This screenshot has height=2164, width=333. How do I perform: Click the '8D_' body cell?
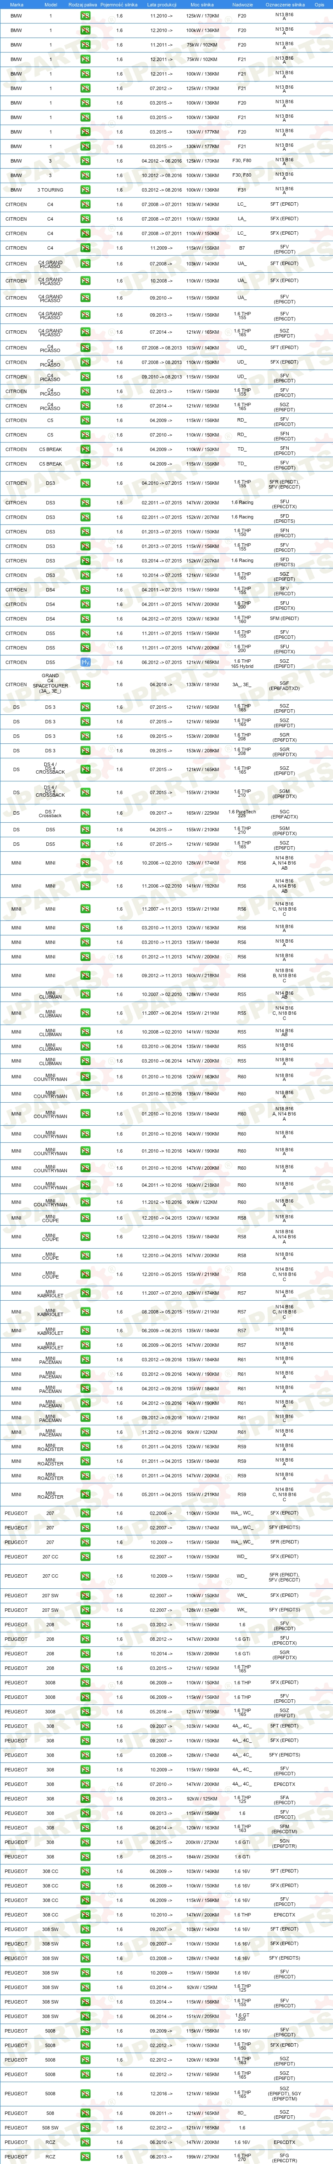click(241, 2114)
